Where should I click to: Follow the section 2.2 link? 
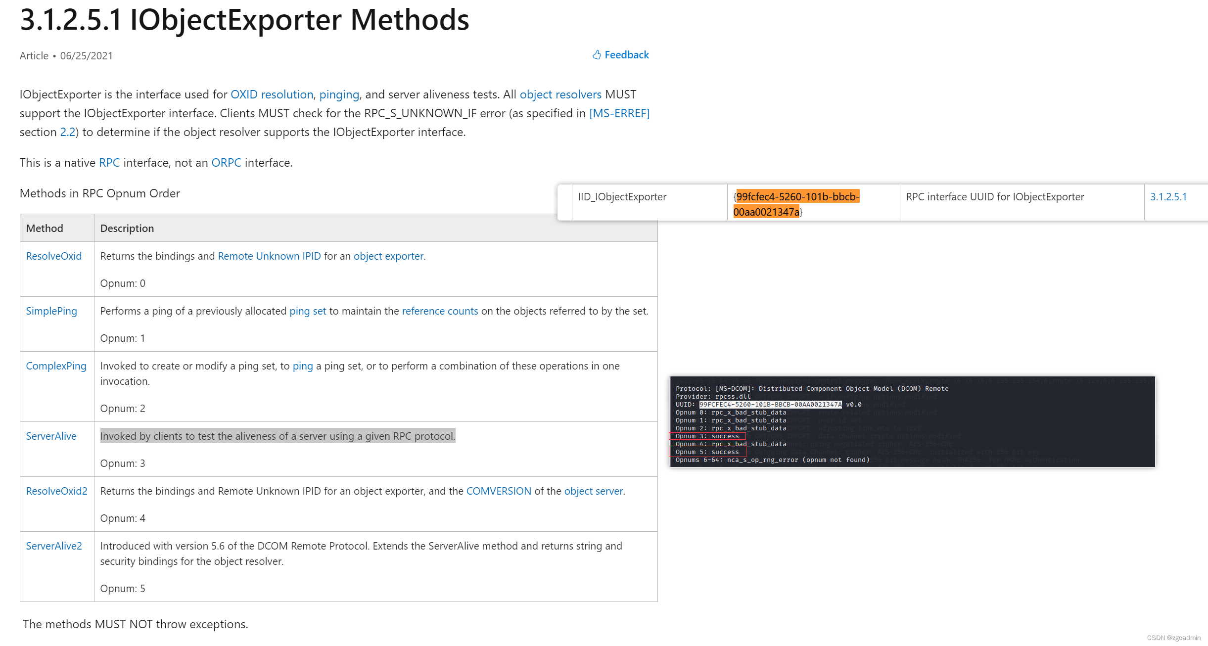68,132
